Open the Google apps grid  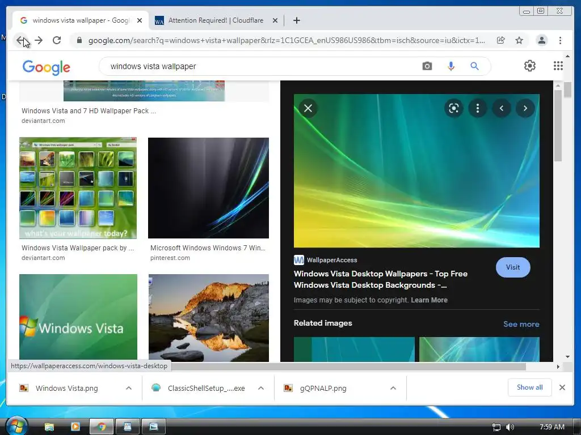coord(558,66)
